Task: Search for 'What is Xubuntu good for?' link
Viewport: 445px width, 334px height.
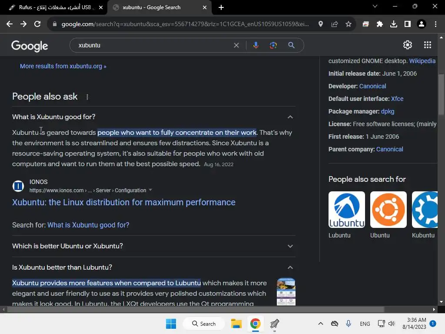Action: tap(88, 225)
